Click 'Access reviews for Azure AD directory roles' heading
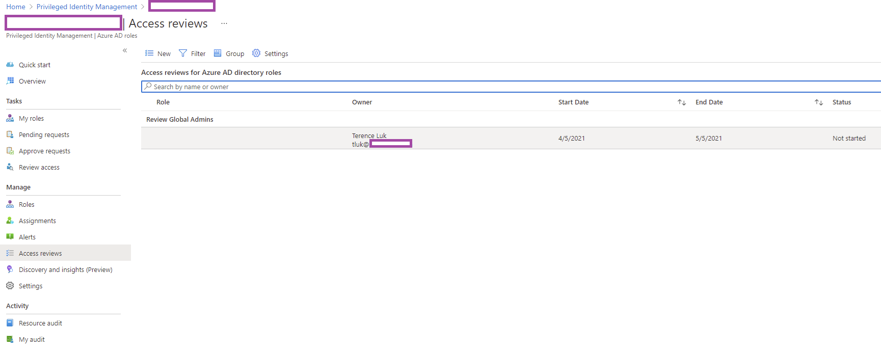This screenshot has height=354, width=881. 211,72
